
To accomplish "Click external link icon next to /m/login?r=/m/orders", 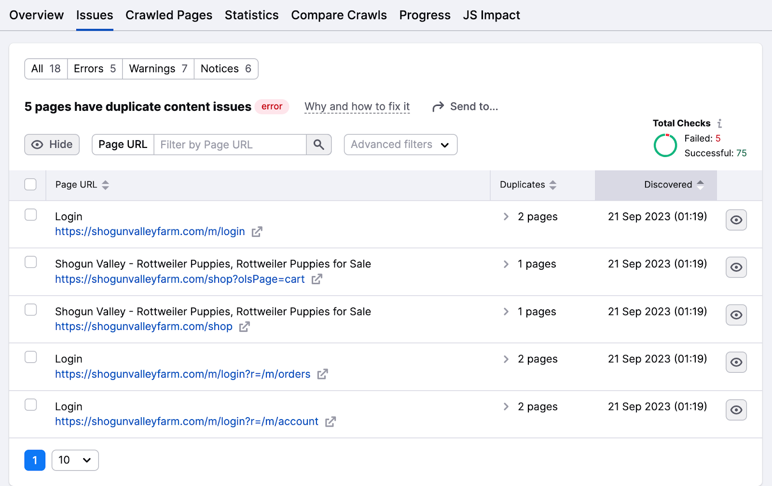I will [323, 374].
